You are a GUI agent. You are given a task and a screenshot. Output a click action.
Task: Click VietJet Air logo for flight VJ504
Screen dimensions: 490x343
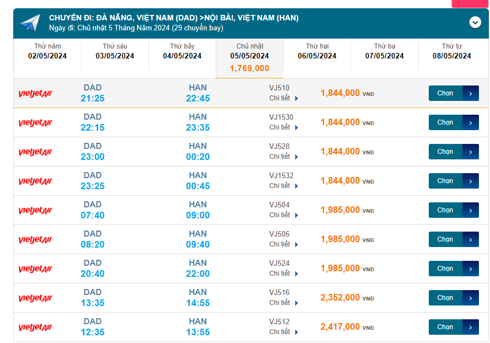click(x=35, y=210)
